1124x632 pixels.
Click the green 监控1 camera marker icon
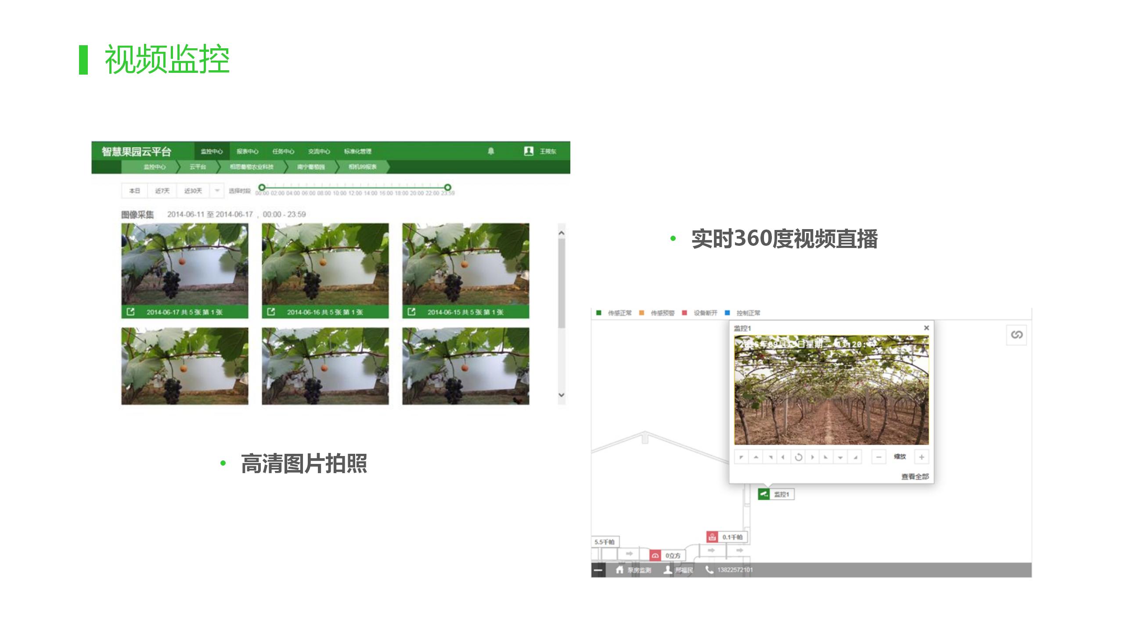[x=764, y=494]
